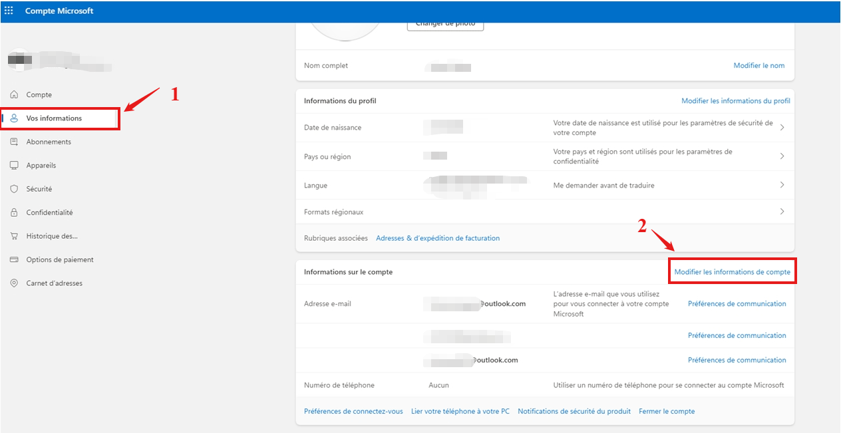This screenshot has width=843, height=433.
Task: Click the Options de paiement card icon
Action: (x=14, y=260)
